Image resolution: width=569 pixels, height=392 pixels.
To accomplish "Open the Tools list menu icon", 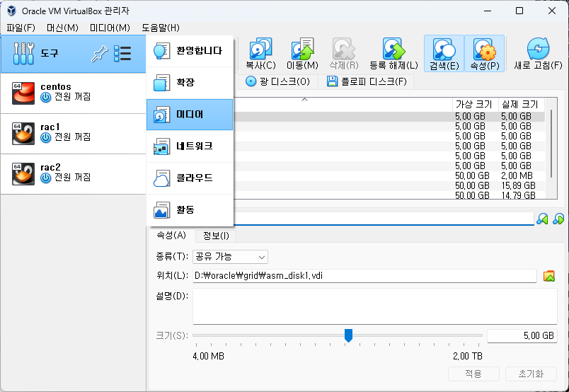I will click(122, 53).
